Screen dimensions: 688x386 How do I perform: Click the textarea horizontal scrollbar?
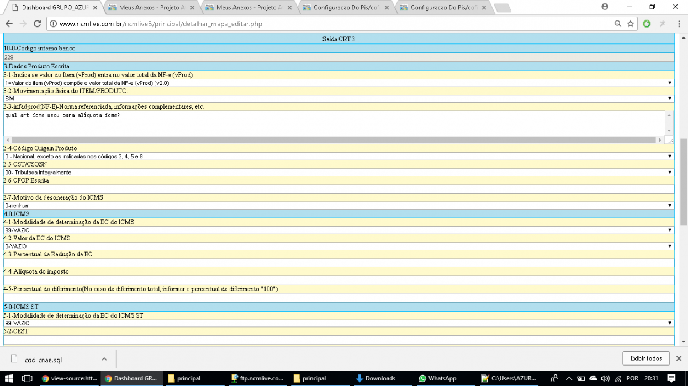coord(334,140)
